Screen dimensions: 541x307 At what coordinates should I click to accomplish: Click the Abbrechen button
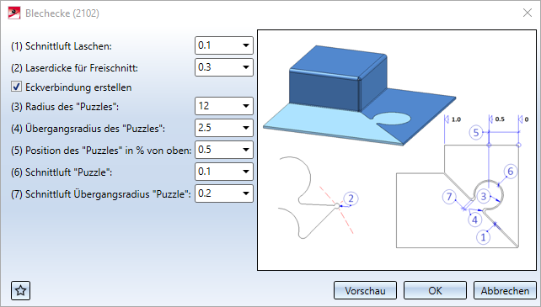tap(505, 290)
